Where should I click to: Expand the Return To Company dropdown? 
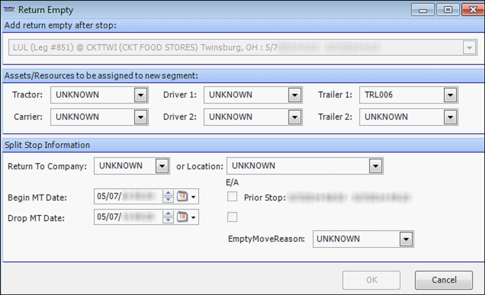point(162,166)
